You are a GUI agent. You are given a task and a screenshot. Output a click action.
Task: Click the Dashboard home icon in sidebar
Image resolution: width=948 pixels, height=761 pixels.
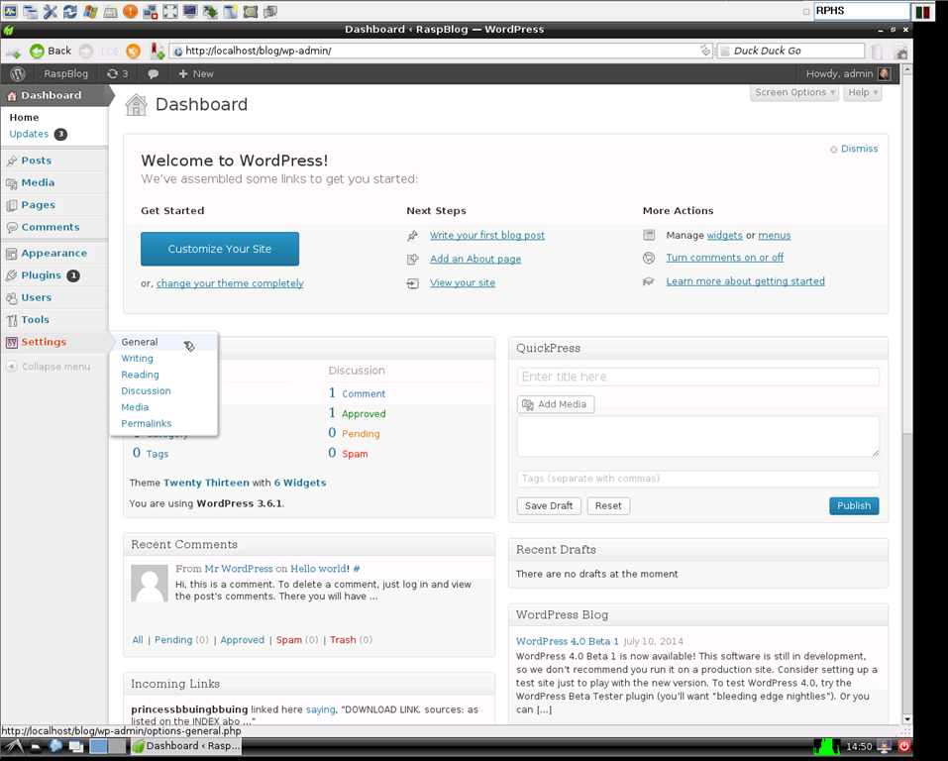12,96
